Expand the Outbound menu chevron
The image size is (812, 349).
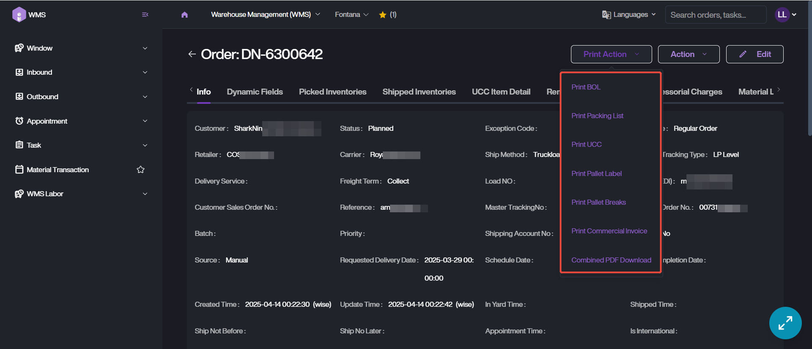[x=145, y=97]
